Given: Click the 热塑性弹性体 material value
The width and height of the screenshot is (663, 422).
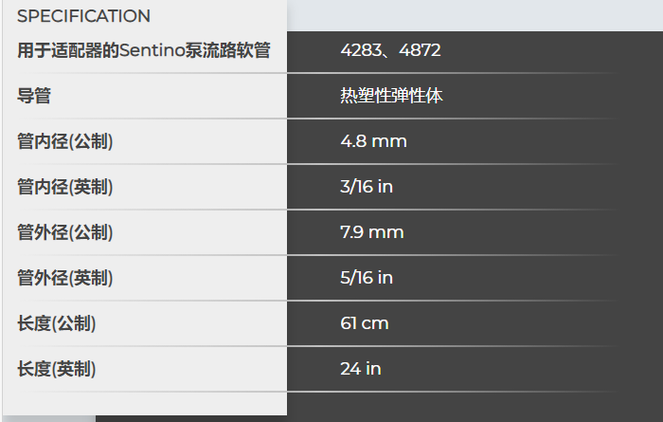Looking at the screenshot, I should click(391, 96).
